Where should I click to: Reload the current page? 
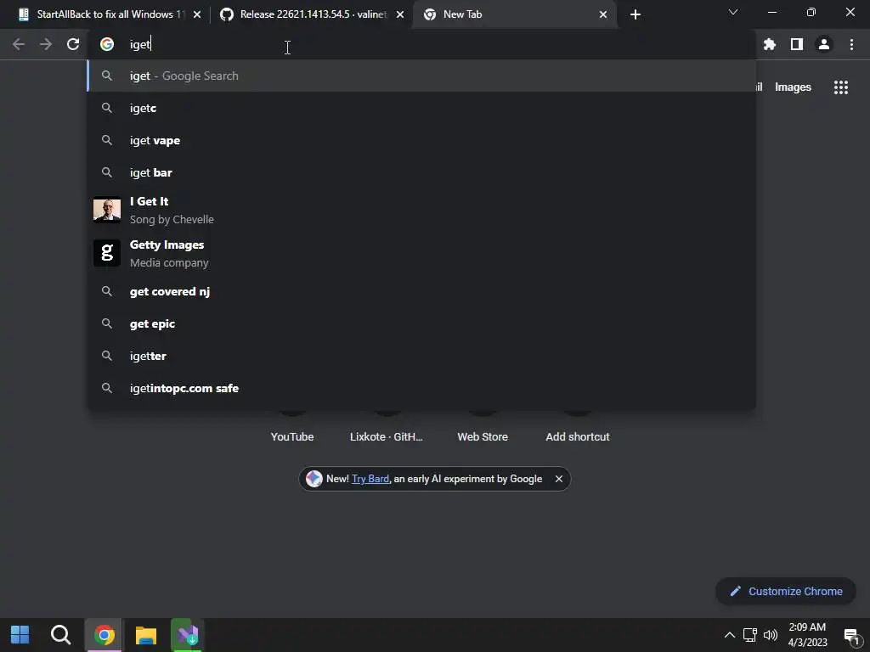(x=73, y=44)
